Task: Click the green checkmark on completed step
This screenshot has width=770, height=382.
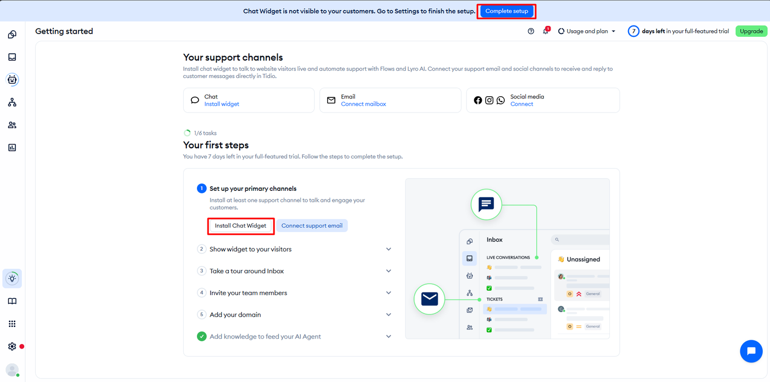Action: (202, 336)
